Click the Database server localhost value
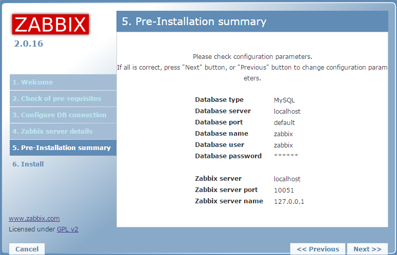 [x=287, y=112]
